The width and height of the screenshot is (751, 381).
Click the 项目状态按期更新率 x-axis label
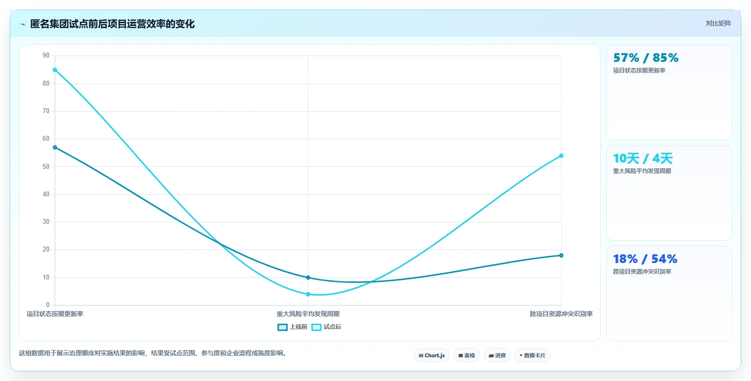click(55, 314)
